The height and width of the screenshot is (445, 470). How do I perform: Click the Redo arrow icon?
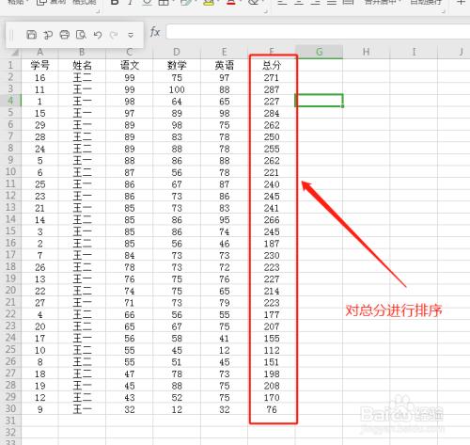114,35
